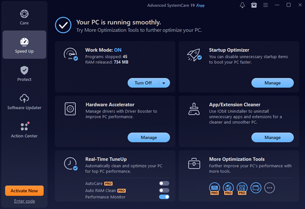Click the Enter code link
Viewport: 305px width, 209px height.
click(24, 201)
